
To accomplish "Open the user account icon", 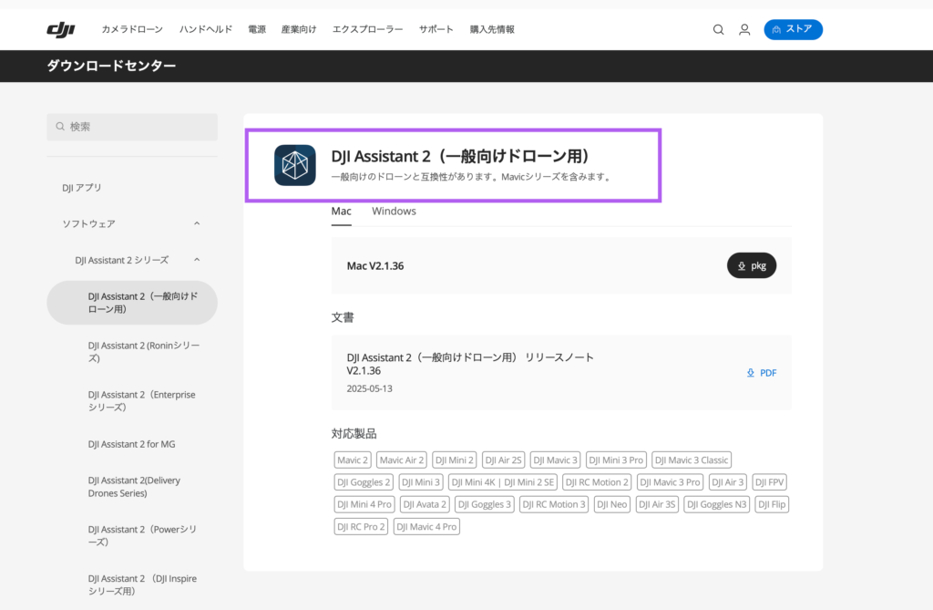I will (744, 29).
